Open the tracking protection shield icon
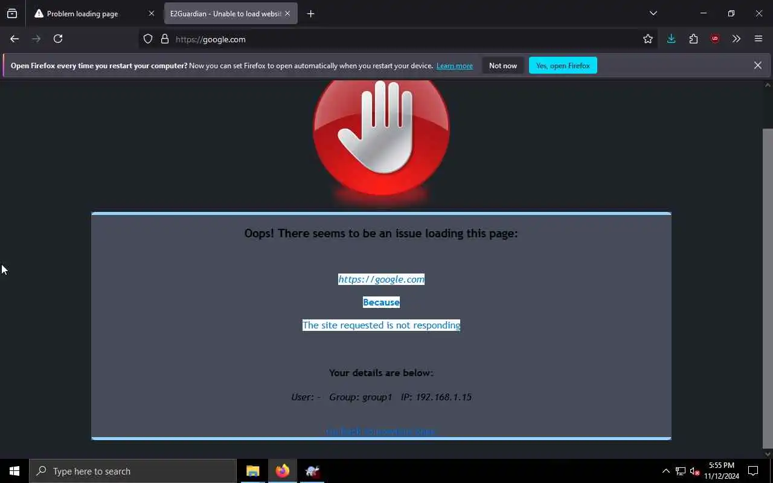Image resolution: width=773 pixels, height=483 pixels. tap(148, 39)
